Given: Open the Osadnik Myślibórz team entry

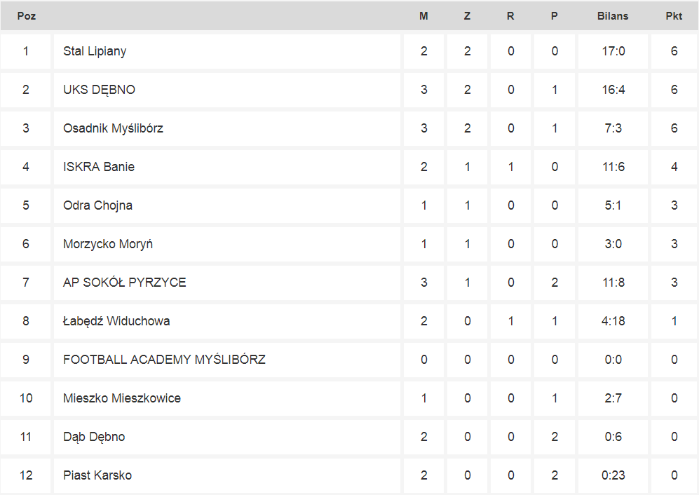Looking at the screenshot, I should (113, 128).
